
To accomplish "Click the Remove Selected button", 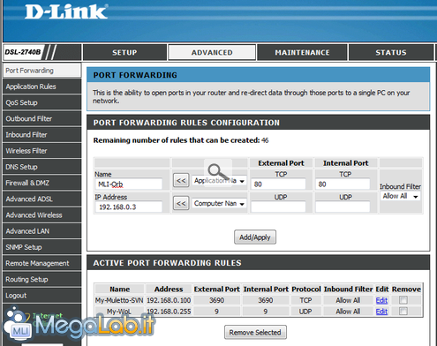I will click(x=255, y=333).
